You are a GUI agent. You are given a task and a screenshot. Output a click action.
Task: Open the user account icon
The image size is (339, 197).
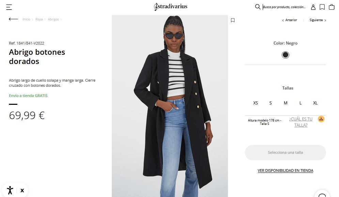(313, 7)
